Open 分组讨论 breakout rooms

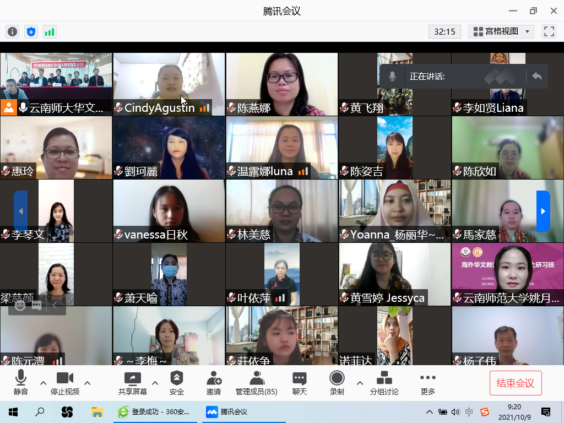tap(384, 382)
